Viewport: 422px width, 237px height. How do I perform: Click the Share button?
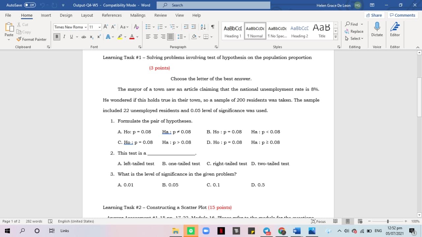point(374,15)
